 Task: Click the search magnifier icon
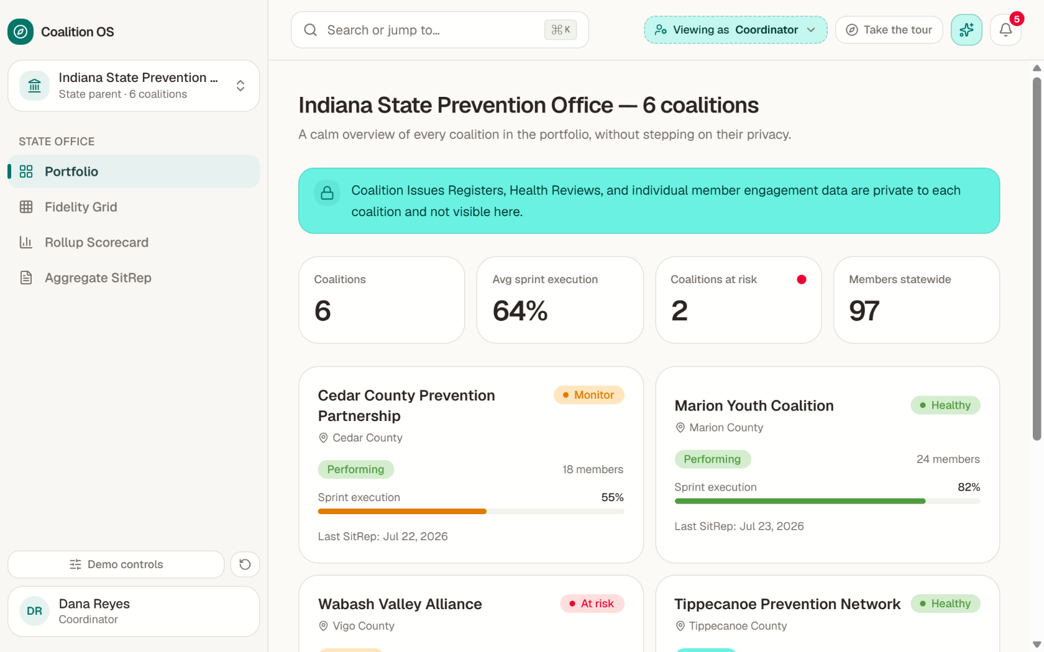pyautogui.click(x=311, y=30)
